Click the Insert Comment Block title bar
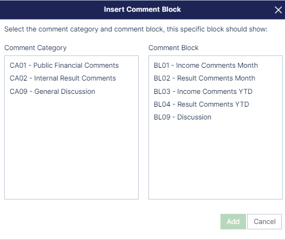Viewport: 285px width, 240px height. (x=142, y=10)
